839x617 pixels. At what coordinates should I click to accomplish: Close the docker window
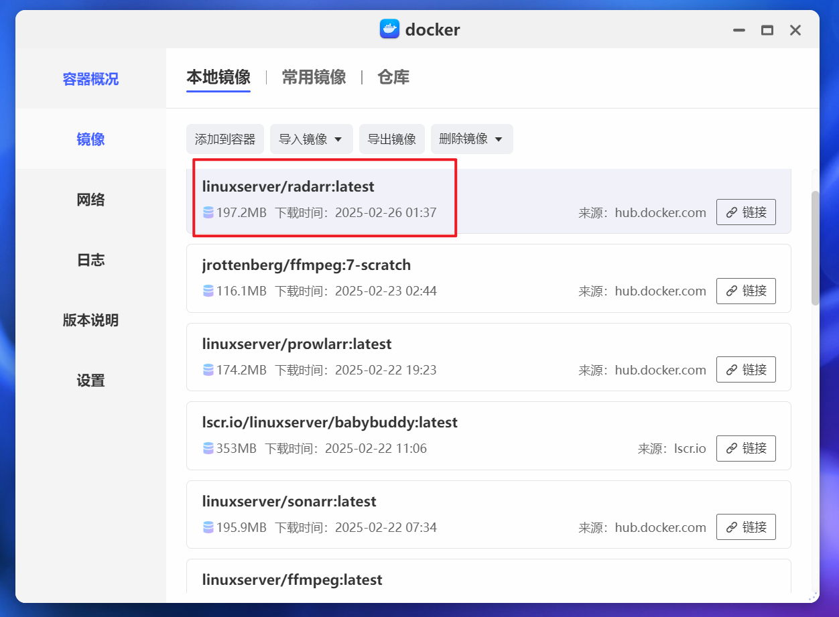coord(795,30)
